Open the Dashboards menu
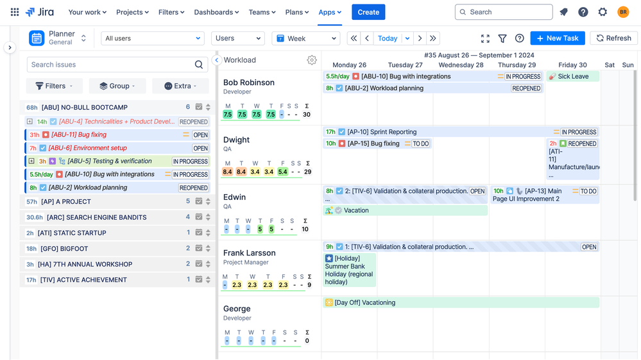This screenshot has height=360, width=641. [x=217, y=12]
